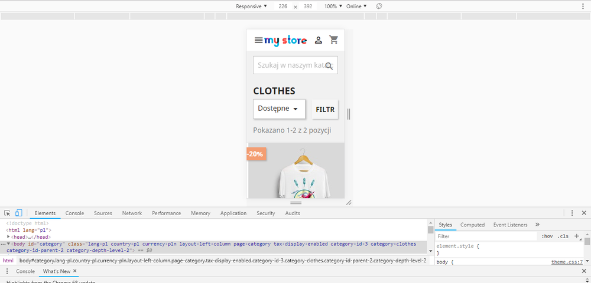Click the viewport height field showing 392
This screenshot has height=283, width=591.
tap(308, 6)
